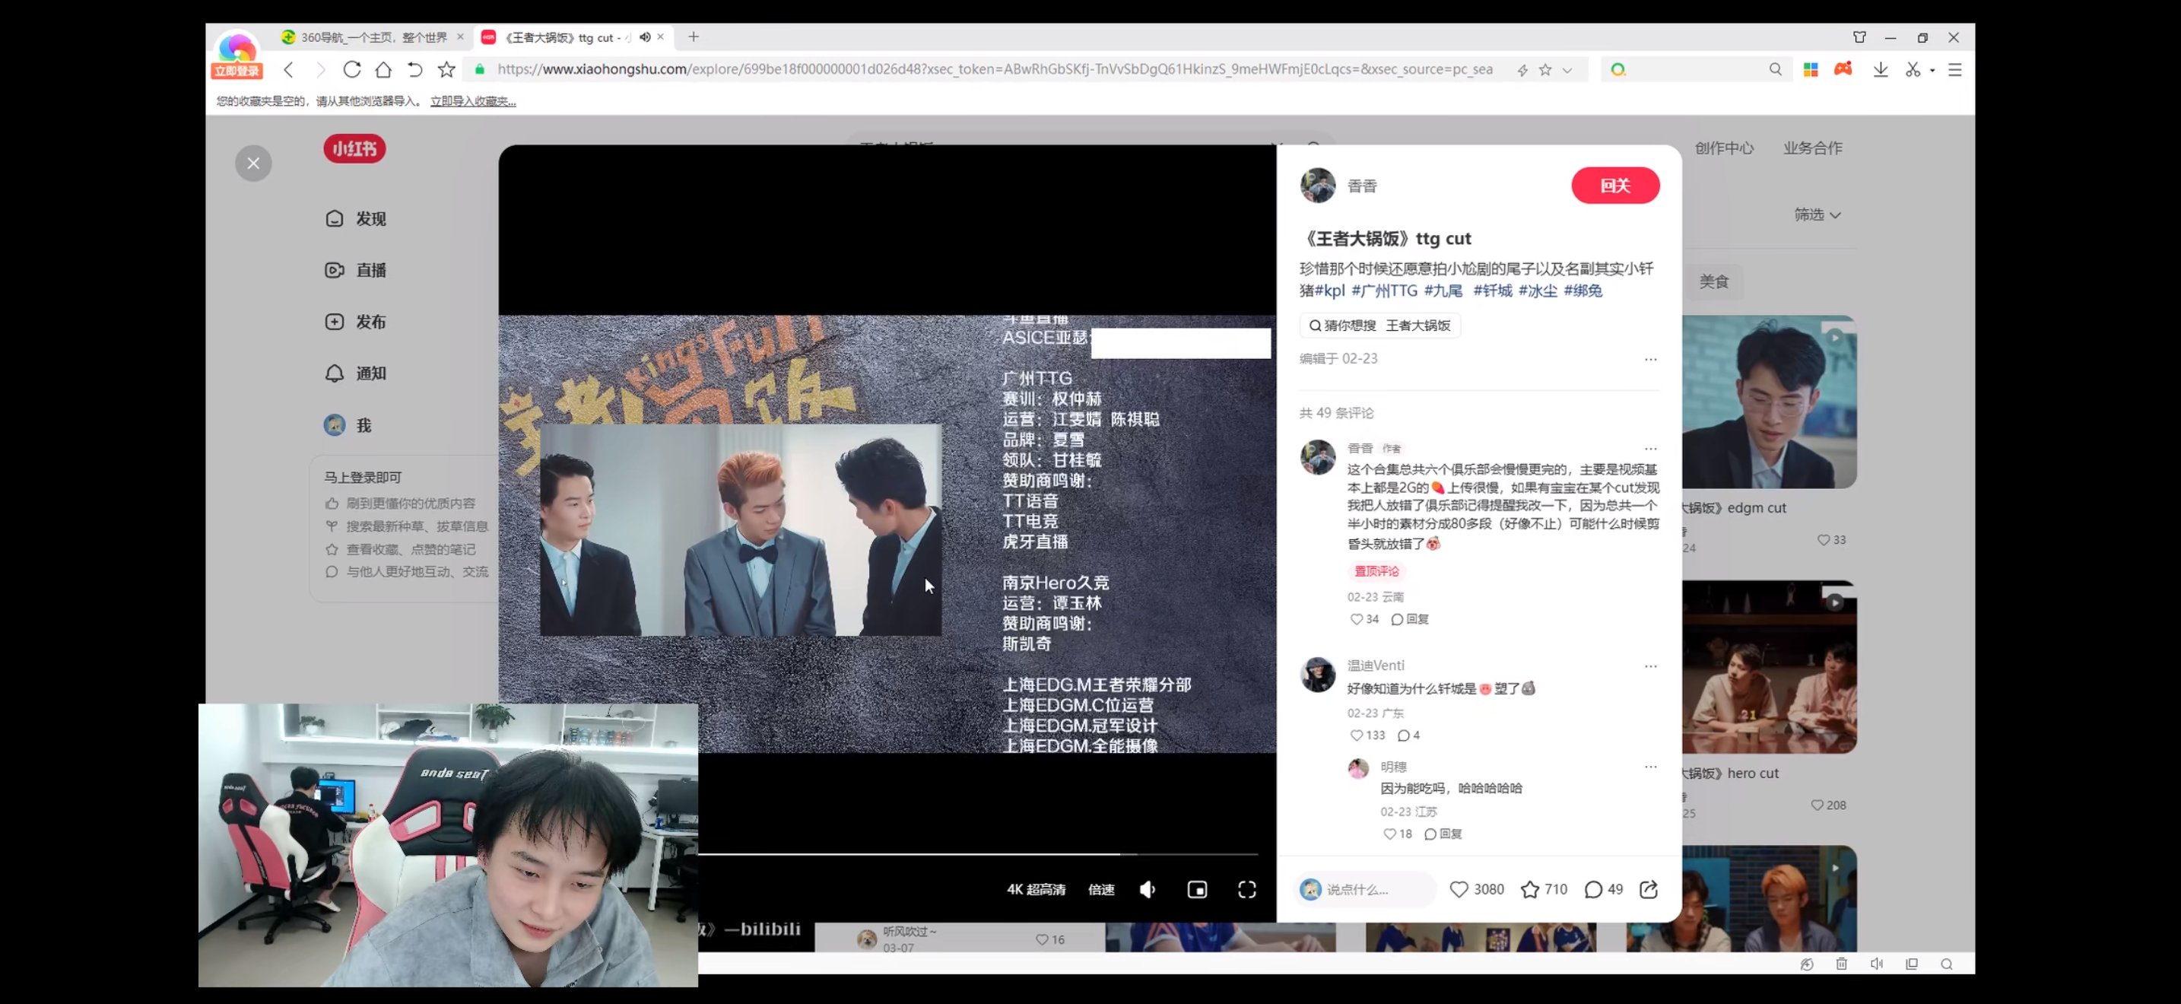Open the 发布 (Publish) sidebar item
Viewport: 2181px width, 1004px height.
356,322
